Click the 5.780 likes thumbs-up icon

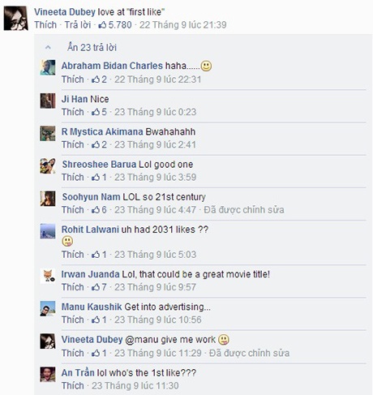pyautogui.click(x=102, y=25)
